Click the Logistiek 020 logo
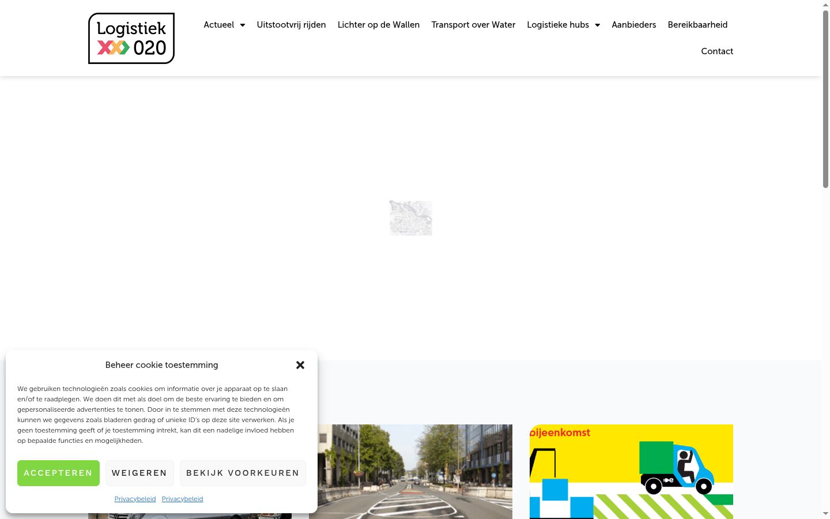This screenshot has width=830, height=519. click(131, 38)
